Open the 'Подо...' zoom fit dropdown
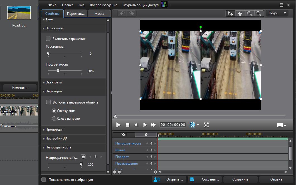 pos(277,13)
